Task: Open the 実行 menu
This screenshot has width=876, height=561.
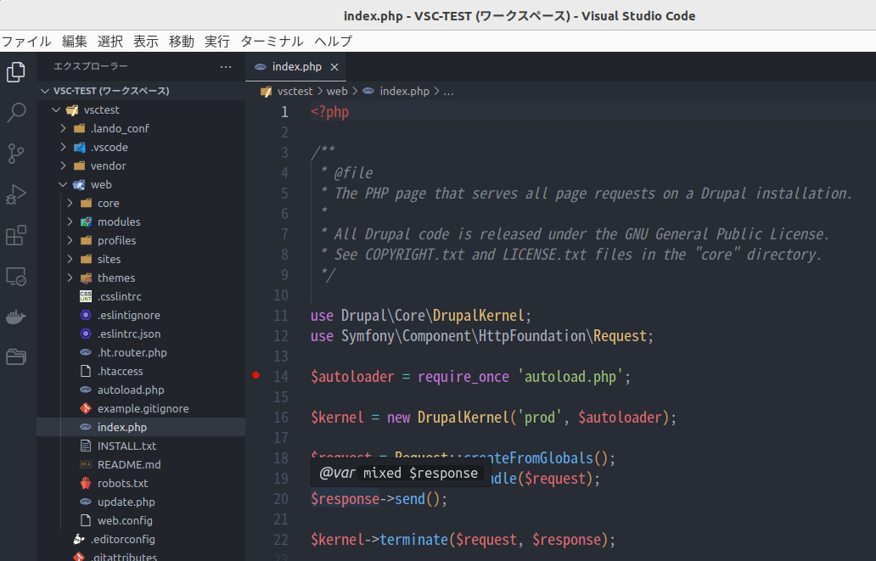Action: tap(217, 42)
